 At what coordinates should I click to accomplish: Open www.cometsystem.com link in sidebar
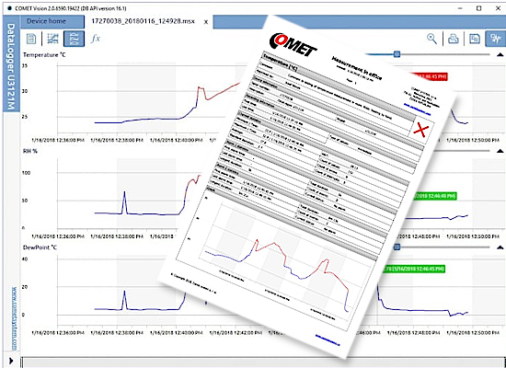tap(14, 318)
